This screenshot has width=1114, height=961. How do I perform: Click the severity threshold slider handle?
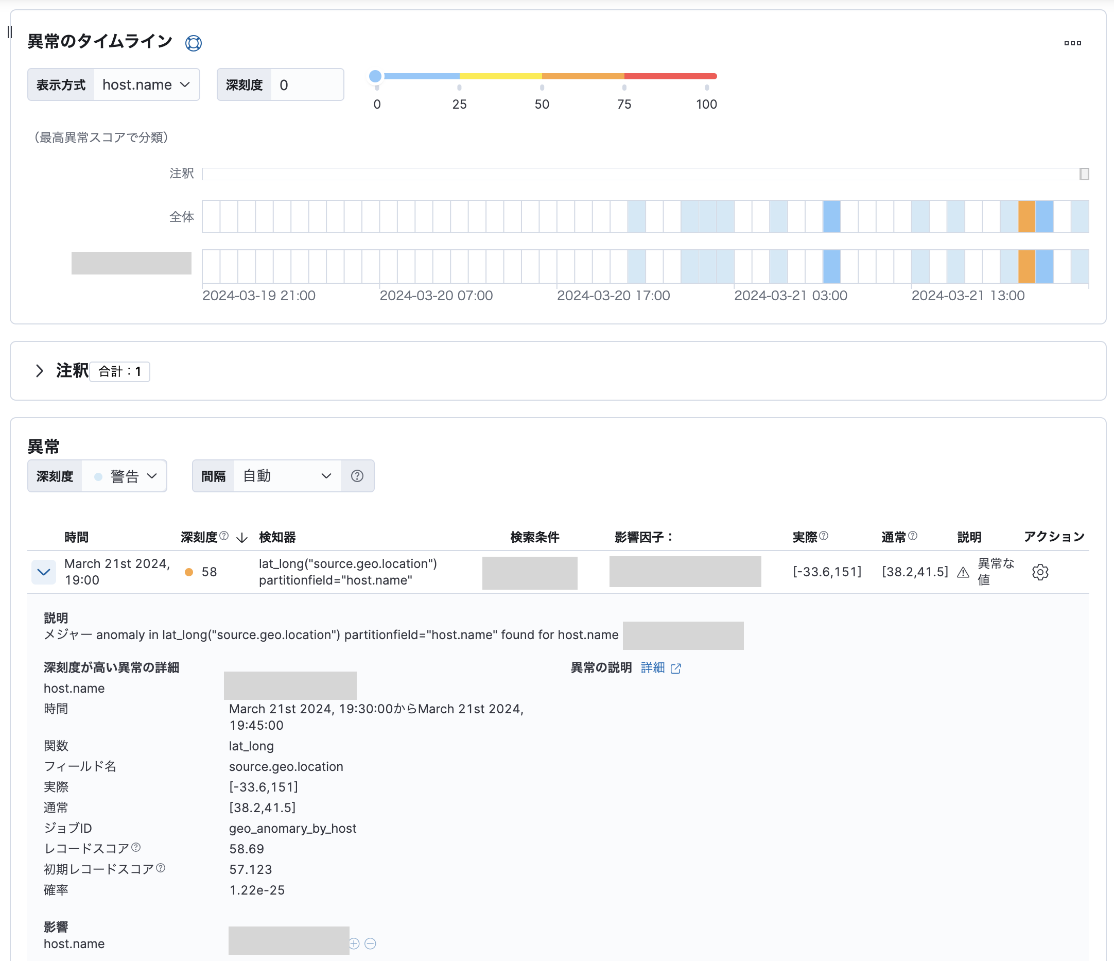coord(375,76)
